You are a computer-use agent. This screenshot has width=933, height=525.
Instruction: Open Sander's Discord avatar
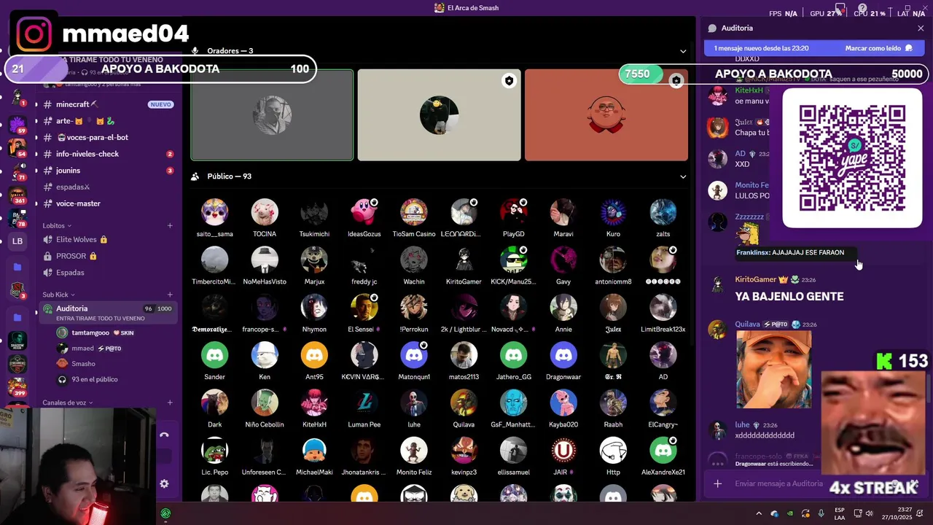click(214, 355)
